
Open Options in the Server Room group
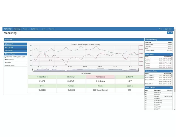(x=8, y=62)
